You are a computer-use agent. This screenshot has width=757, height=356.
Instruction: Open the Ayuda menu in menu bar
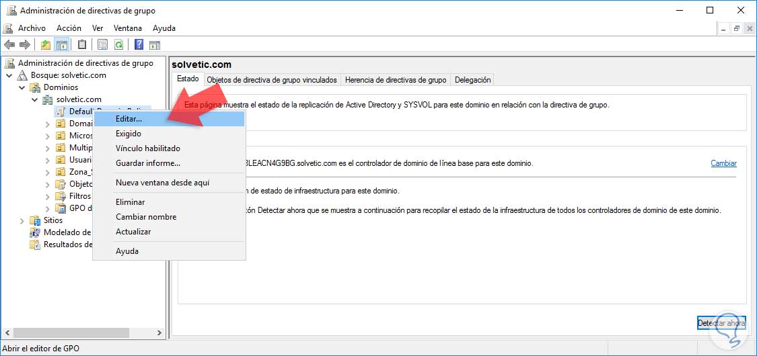164,28
